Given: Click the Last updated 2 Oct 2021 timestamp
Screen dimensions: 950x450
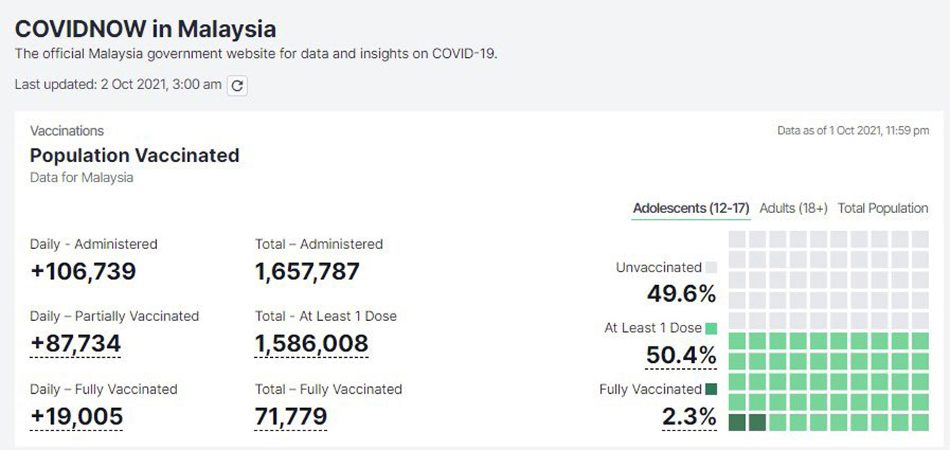Looking at the screenshot, I should pos(118,84).
